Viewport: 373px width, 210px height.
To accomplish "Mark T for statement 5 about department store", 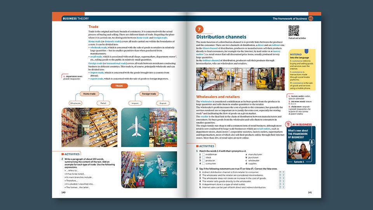I will click(280, 184).
